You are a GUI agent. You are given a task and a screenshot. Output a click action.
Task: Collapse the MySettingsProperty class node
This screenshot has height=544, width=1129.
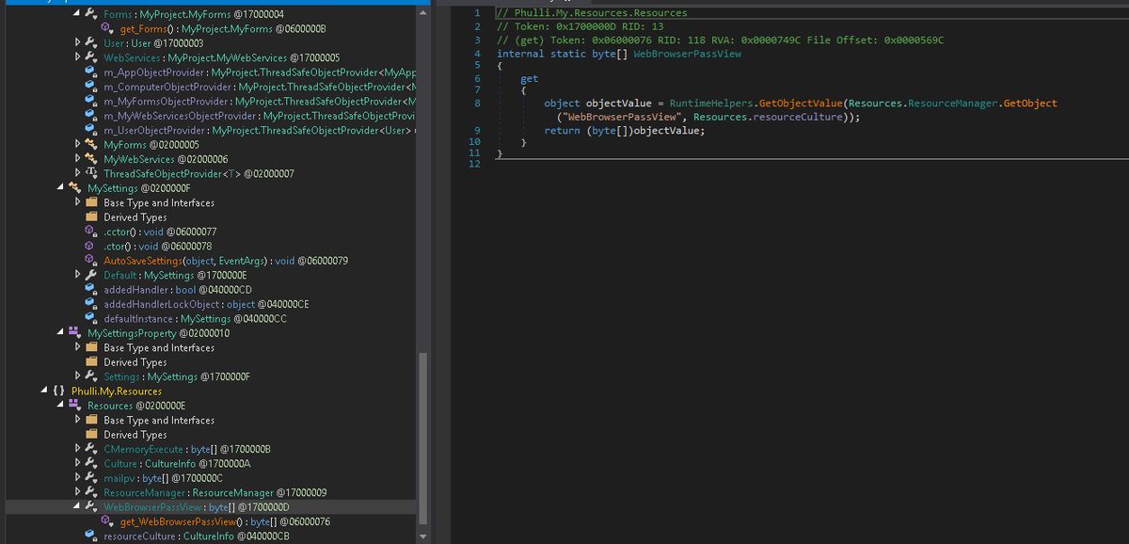(61, 333)
